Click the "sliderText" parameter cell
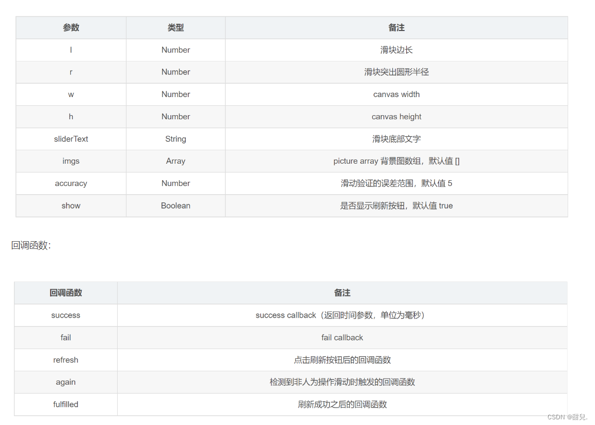 71,138
